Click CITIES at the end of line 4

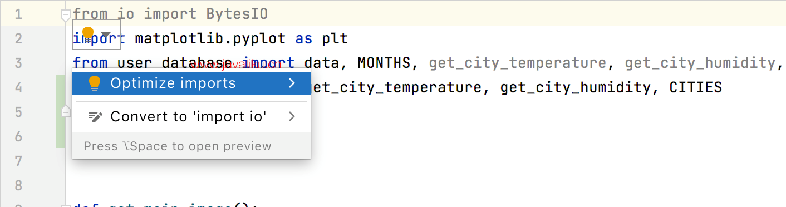(x=695, y=87)
